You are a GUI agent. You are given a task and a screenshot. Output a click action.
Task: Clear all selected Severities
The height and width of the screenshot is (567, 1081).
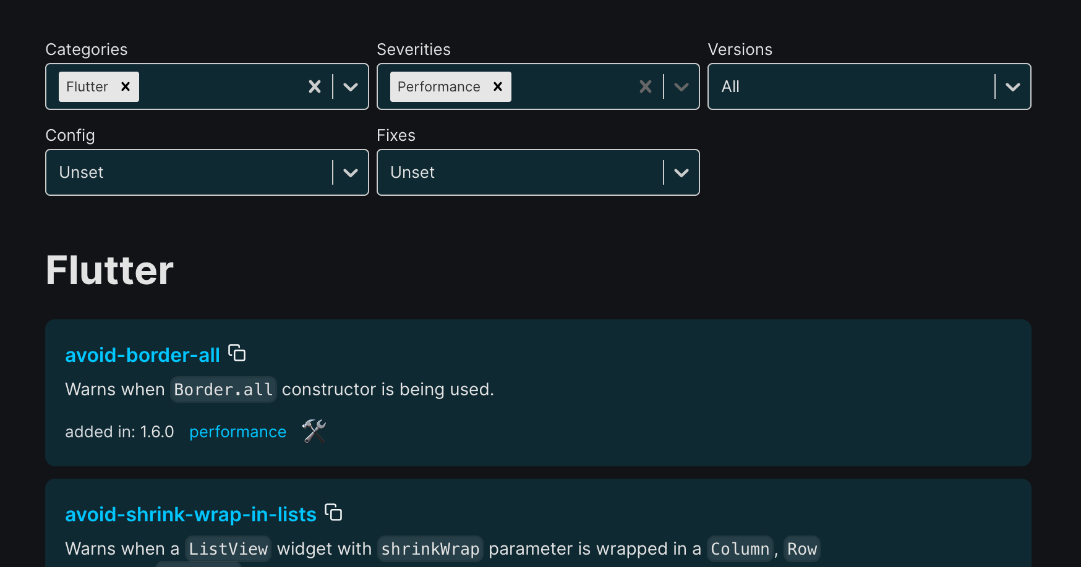(646, 86)
